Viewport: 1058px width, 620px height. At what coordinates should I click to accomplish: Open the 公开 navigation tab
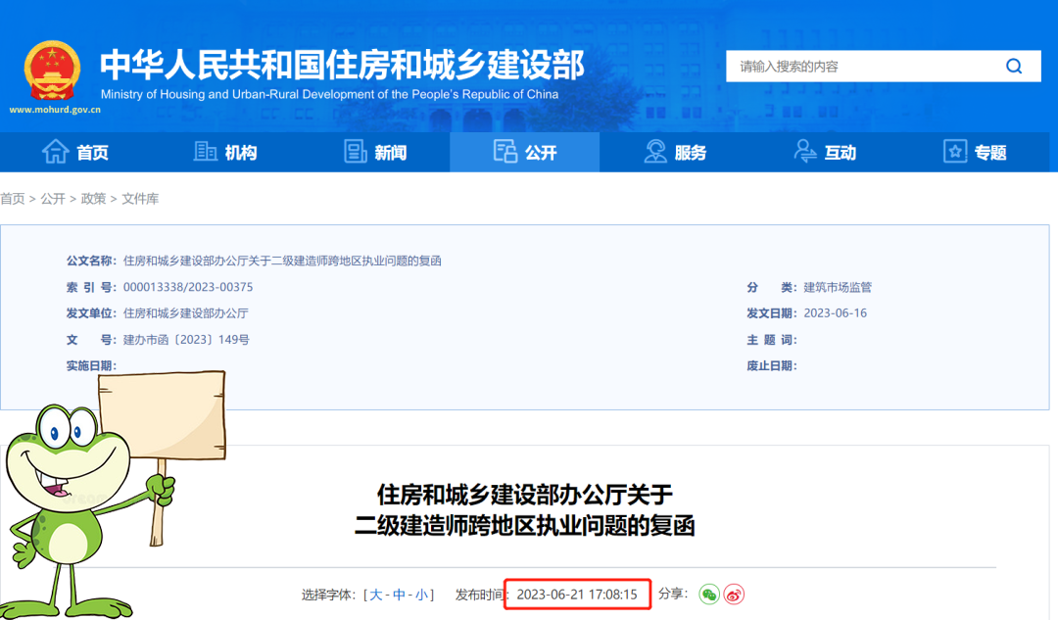(x=525, y=152)
